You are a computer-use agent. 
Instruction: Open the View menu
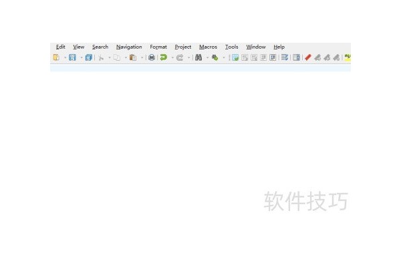(78, 47)
